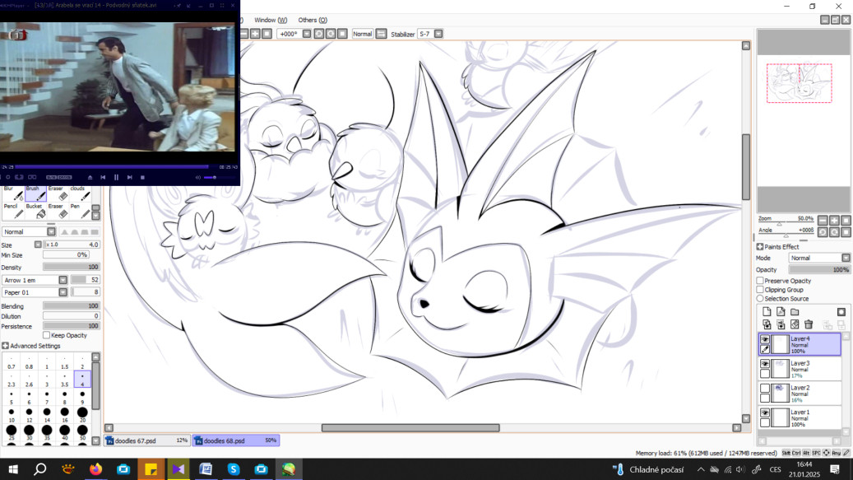This screenshot has height=480, width=853.
Task: Select the Blur tool
Action: point(12,193)
